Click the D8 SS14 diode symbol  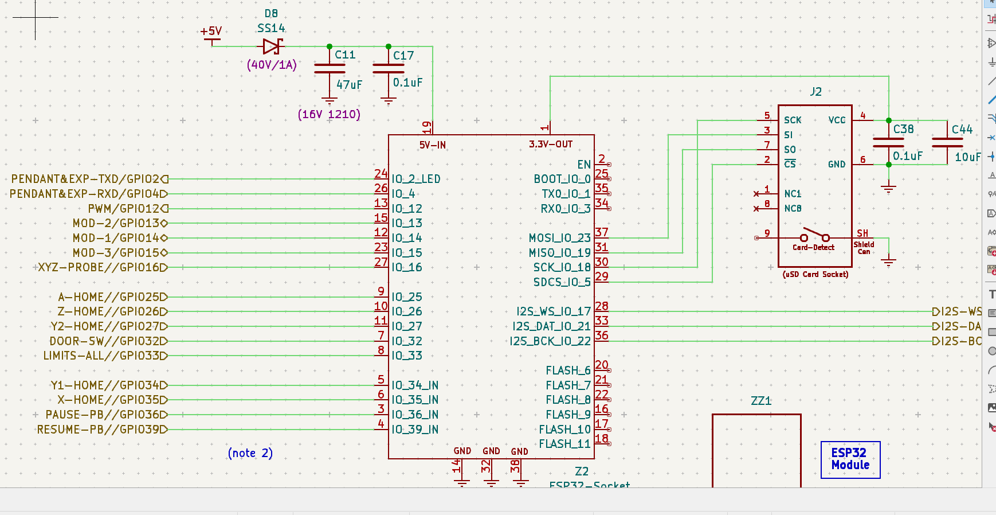(x=272, y=46)
